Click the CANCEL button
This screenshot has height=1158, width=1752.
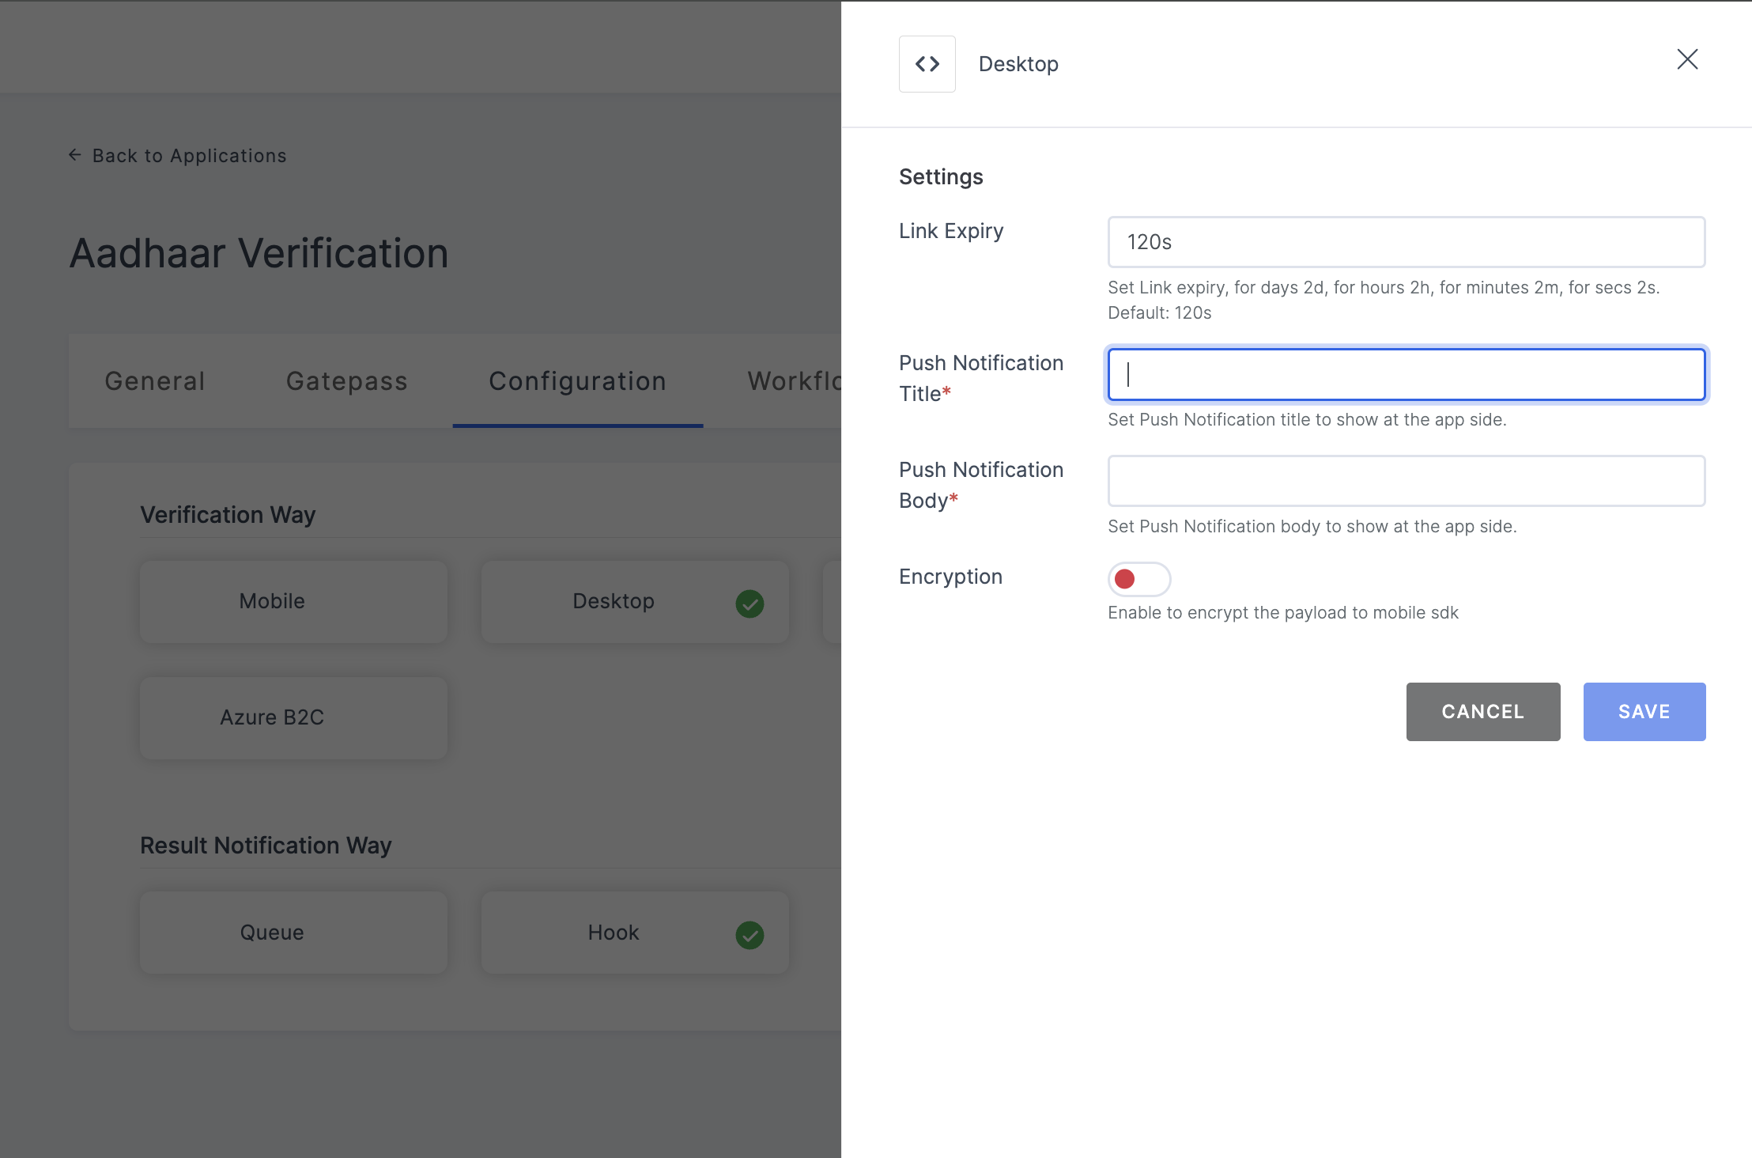click(x=1482, y=712)
